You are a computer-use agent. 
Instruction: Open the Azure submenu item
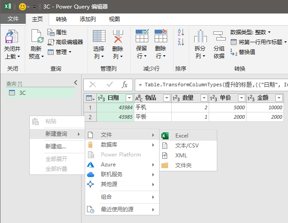click(122, 165)
